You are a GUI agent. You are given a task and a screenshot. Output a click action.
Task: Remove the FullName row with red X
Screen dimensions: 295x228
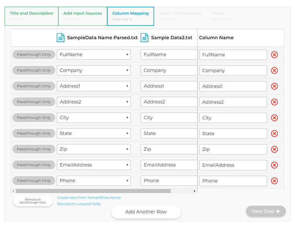274,55
